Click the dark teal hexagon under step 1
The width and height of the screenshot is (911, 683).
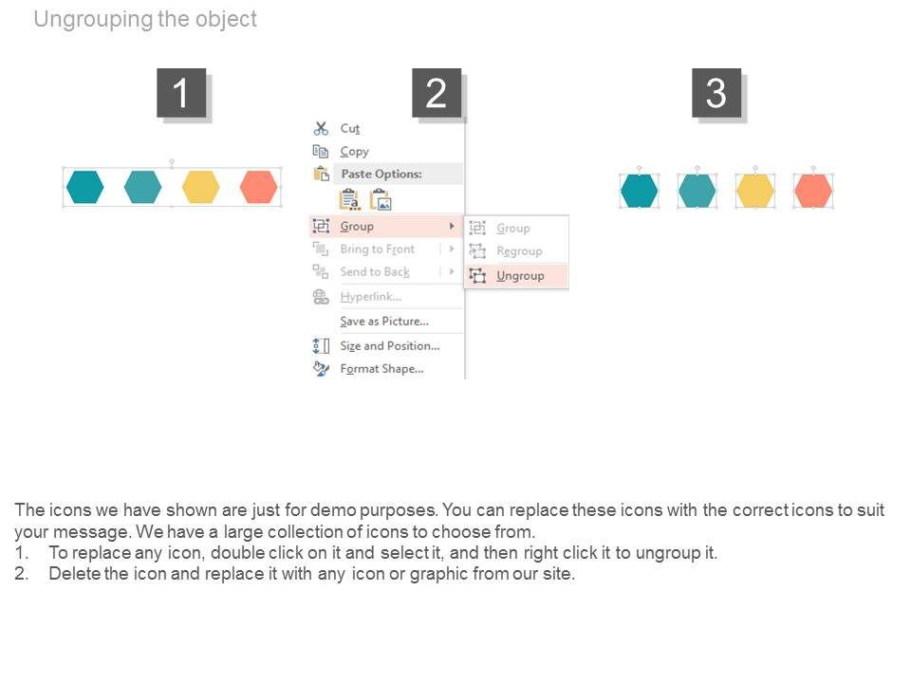(x=84, y=187)
